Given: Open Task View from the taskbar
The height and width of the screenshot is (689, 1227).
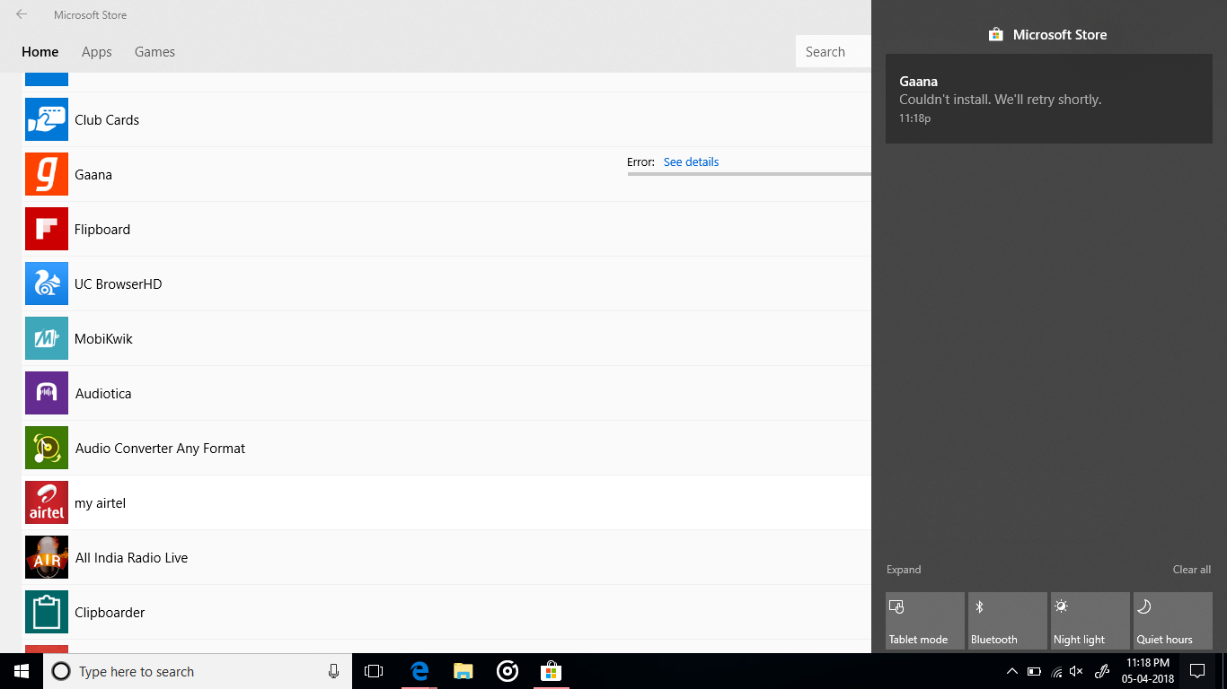Looking at the screenshot, I should point(374,671).
